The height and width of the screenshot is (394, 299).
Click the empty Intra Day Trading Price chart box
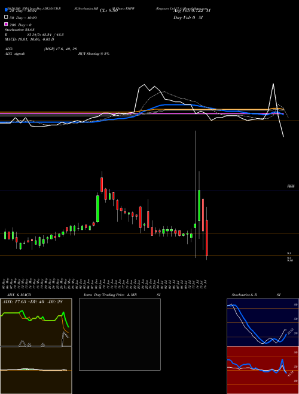120,334
